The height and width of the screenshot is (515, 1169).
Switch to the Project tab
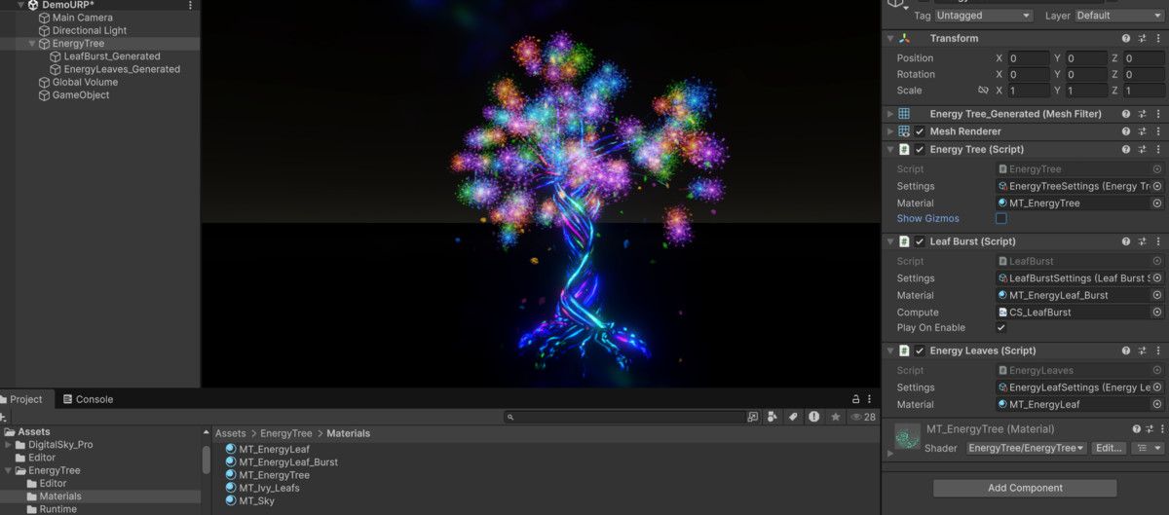tap(21, 399)
